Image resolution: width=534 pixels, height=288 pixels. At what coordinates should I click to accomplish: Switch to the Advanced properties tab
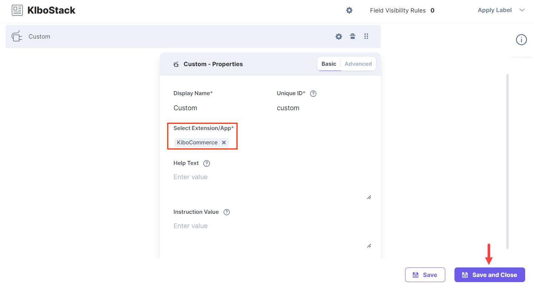[358, 64]
